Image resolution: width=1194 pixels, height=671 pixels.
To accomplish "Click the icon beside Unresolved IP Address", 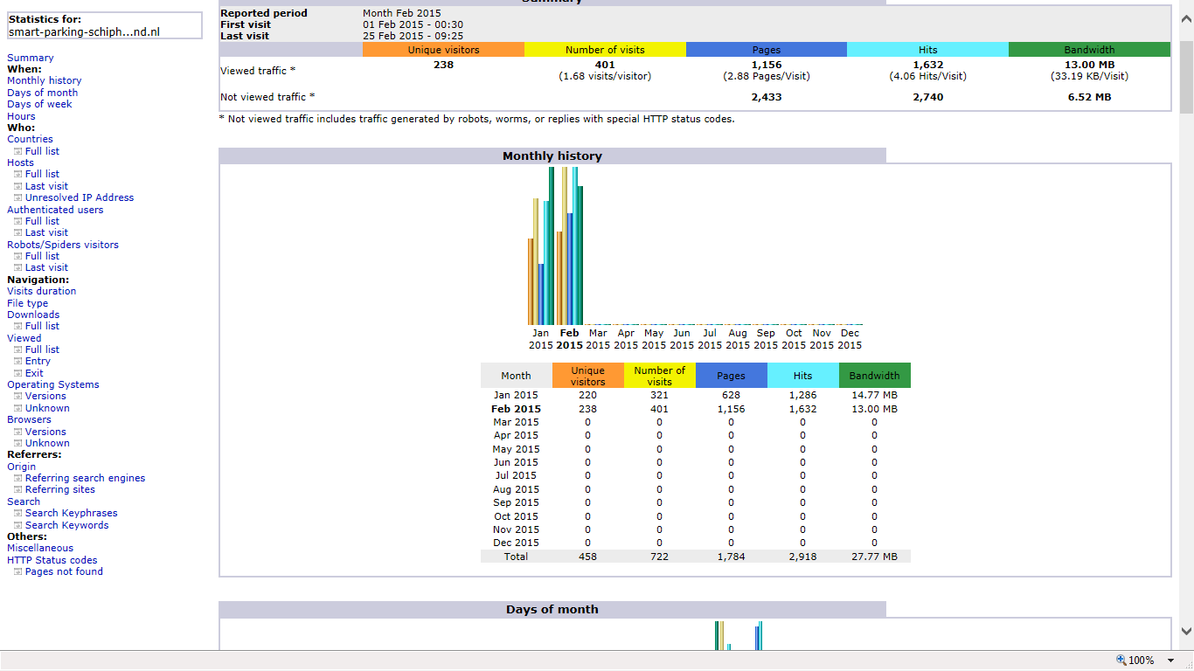I will tap(17, 197).
